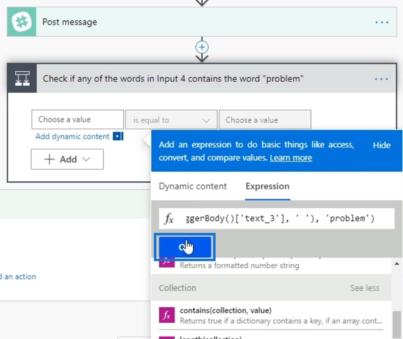Open the 'is equal to' operator dropdown
Image resolution: width=403 pixels, height=339 pixels.
(x=171, y=120)
